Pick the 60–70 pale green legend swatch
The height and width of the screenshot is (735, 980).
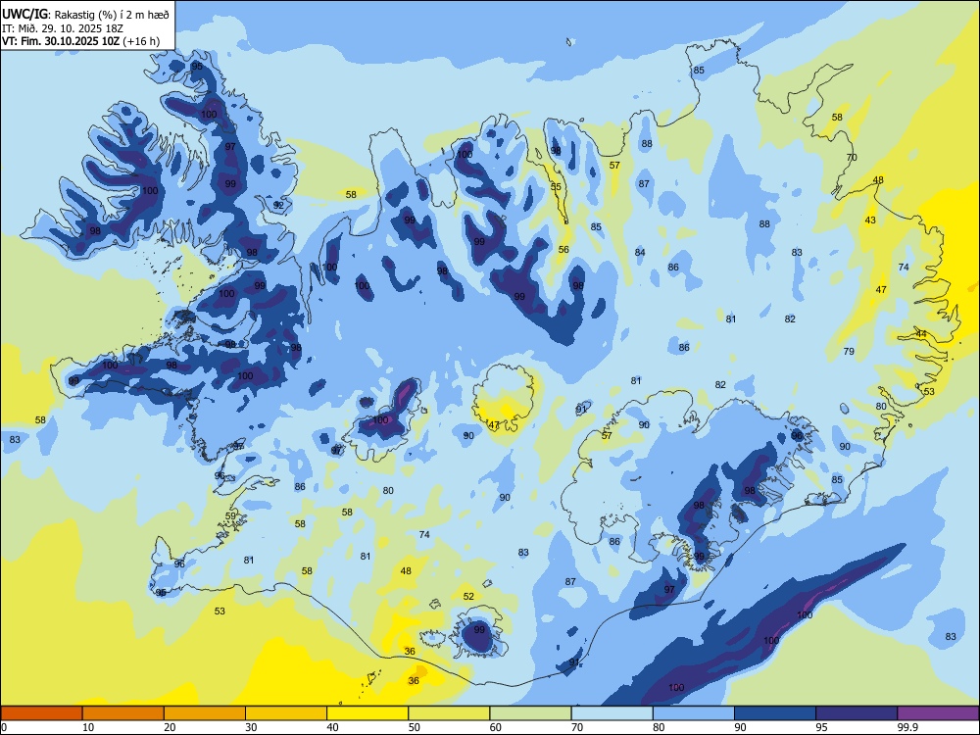[x=530, y=713]
